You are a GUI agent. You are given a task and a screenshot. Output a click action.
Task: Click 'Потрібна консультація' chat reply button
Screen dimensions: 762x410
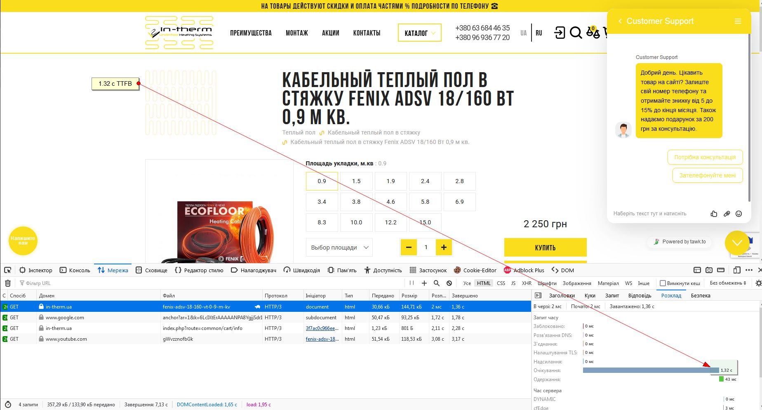[x=705, y=157]
